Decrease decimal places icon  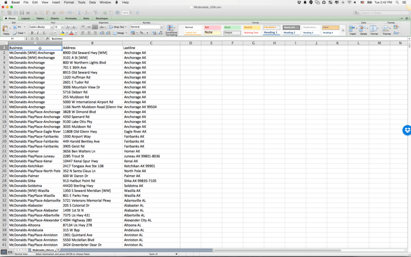[x=160, y=33]
